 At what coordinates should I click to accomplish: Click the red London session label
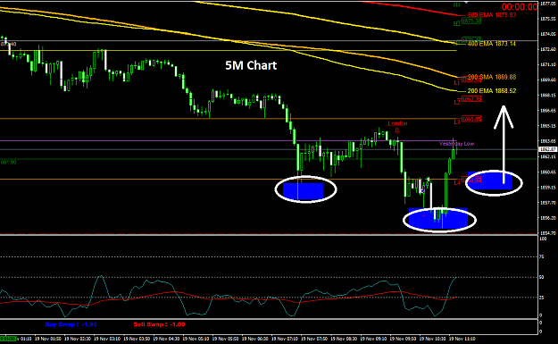[397, 123]
